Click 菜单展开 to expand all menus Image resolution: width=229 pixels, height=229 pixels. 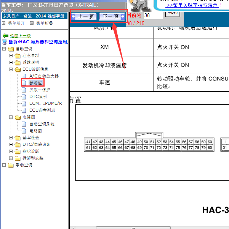coord(16,23)
